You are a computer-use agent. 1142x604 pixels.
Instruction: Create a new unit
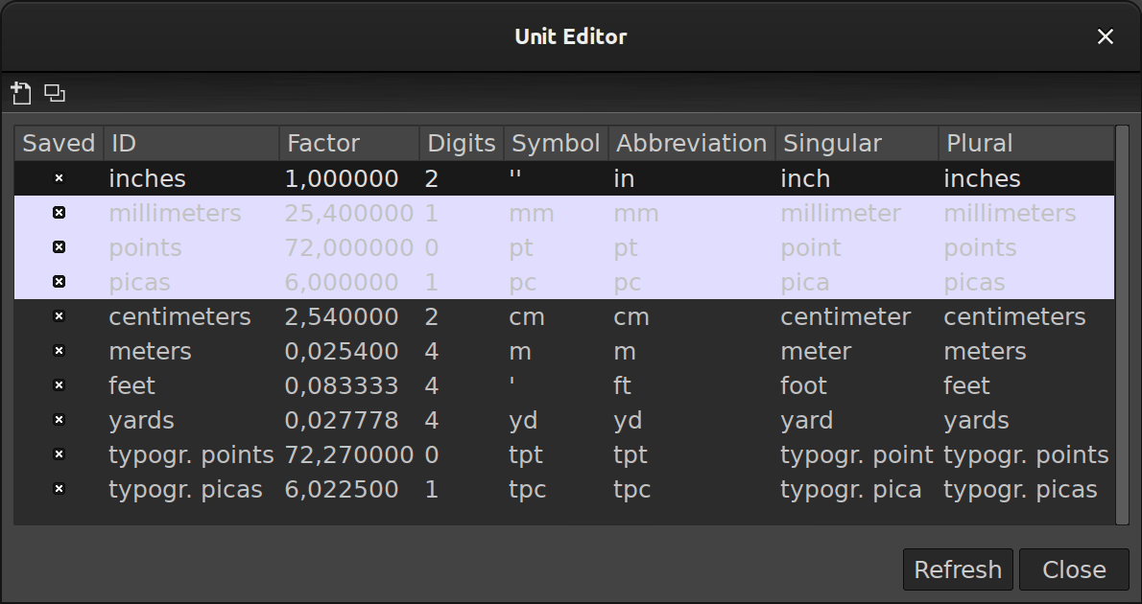[20, 93]
